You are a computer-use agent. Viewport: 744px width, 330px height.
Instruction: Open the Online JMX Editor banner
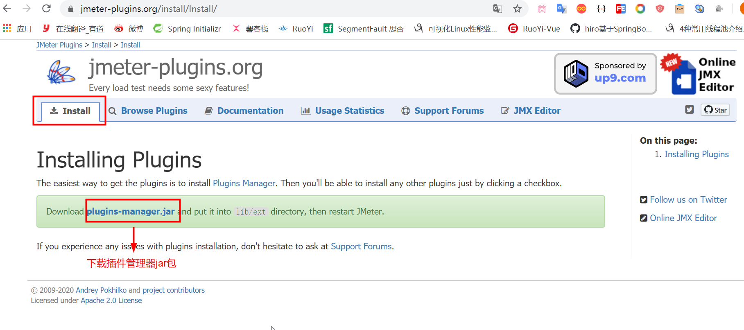699,74
